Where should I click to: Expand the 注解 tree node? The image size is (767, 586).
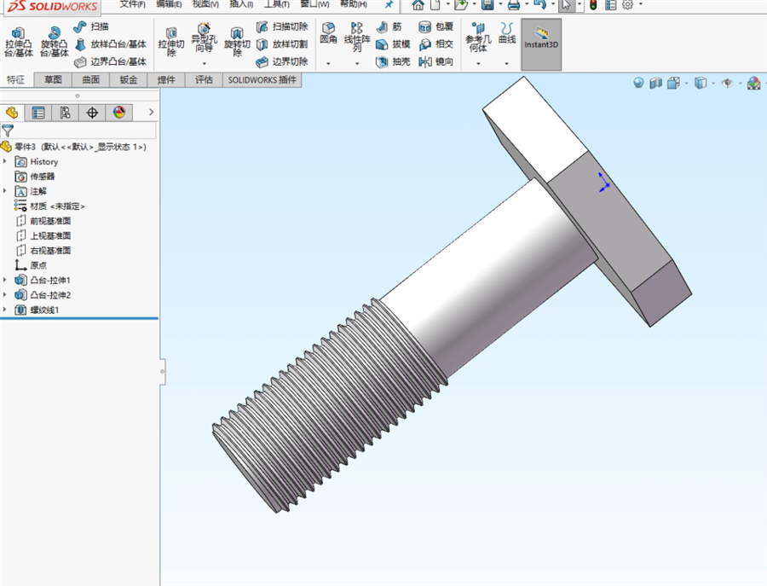(5, 191)
